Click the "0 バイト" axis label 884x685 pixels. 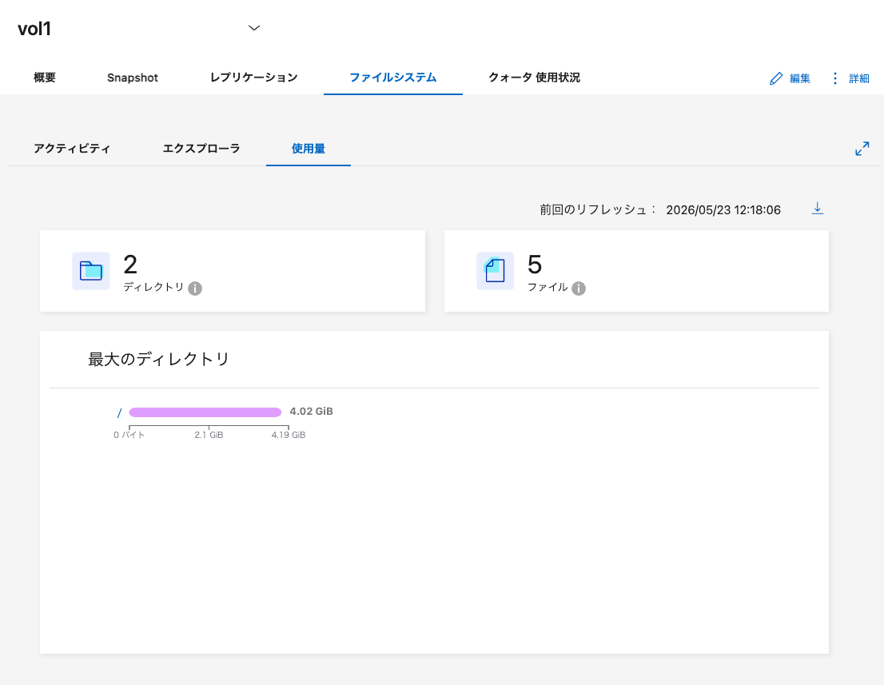pyautogui.click(x=129, y=435)
